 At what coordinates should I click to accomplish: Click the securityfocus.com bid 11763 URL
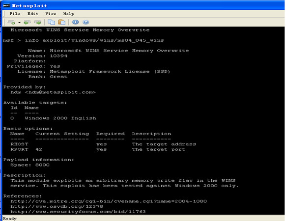tap(78, 212)
